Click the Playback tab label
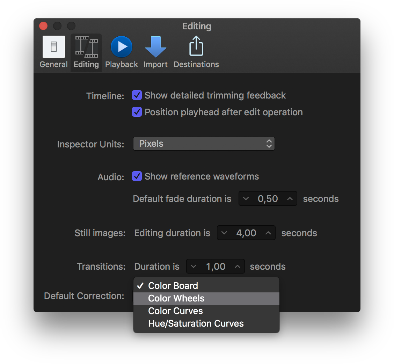This screenshot has width=394, height=364. (x=121, y=64)
